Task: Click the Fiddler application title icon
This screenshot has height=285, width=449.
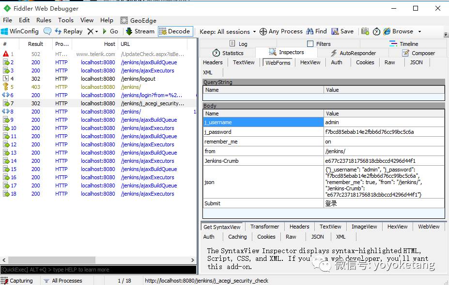Action: pos(7,8)
